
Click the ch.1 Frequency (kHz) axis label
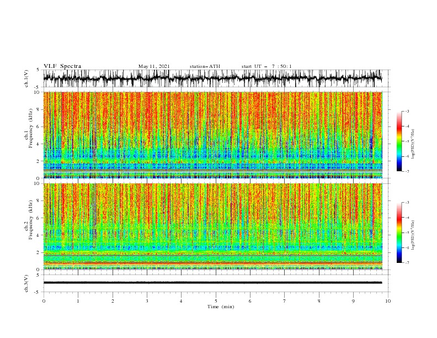[x=29, y=128]
